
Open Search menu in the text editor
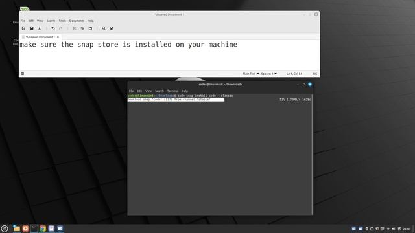click(51, 21)
